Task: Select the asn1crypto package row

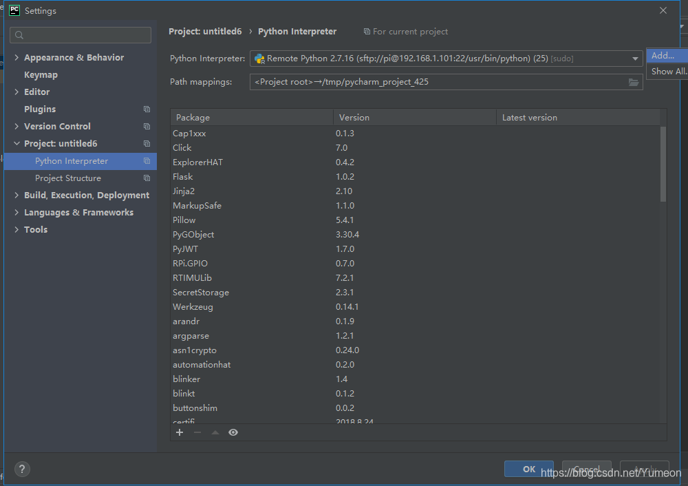Action: [x=415, y=351]
